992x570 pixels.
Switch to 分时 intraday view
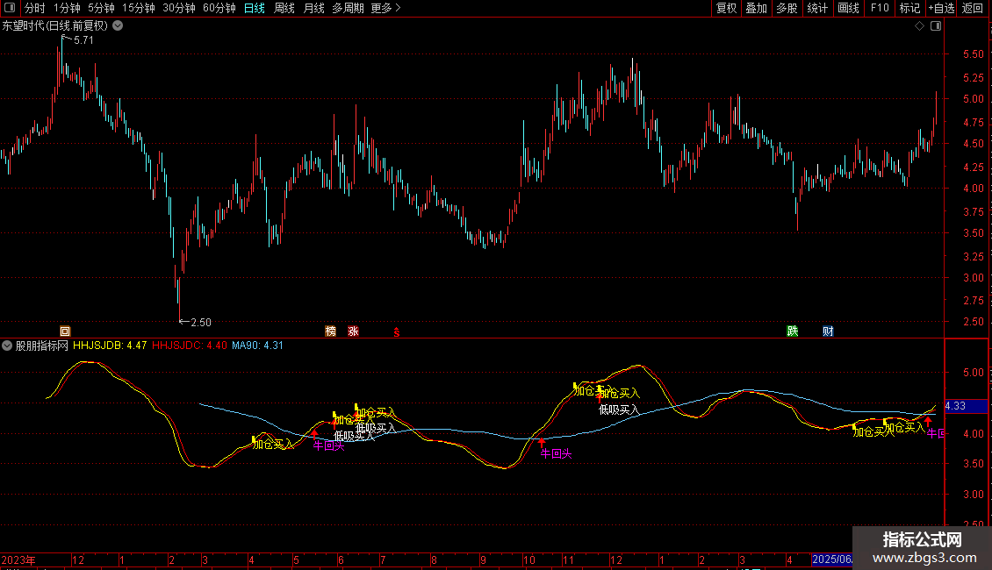35,8
